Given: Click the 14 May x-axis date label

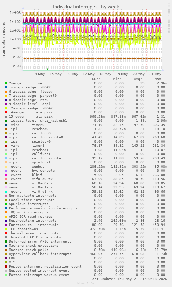Looking at the screenshot, I should [x=39, y=74].
